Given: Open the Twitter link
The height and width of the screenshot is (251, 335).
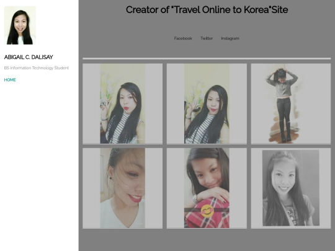Looking at the screenshot, I should tap(207, 38).
